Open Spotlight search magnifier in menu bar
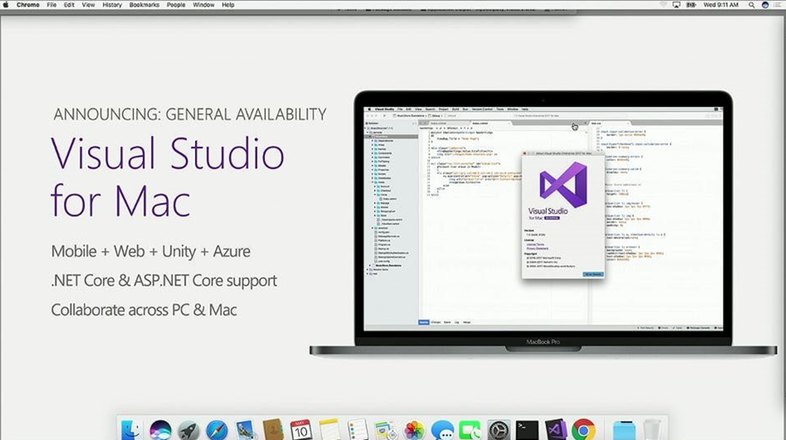 [x=751, y=5]
